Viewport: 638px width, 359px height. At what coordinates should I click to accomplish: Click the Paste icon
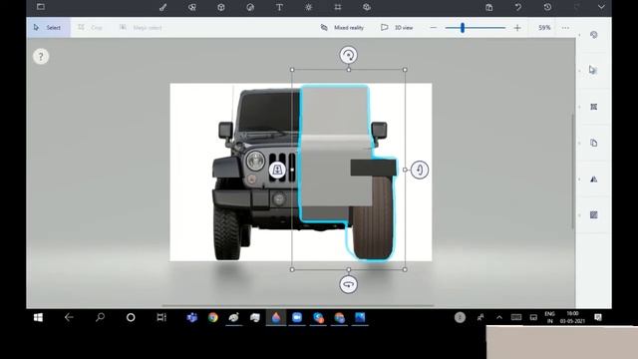[489, 7]
